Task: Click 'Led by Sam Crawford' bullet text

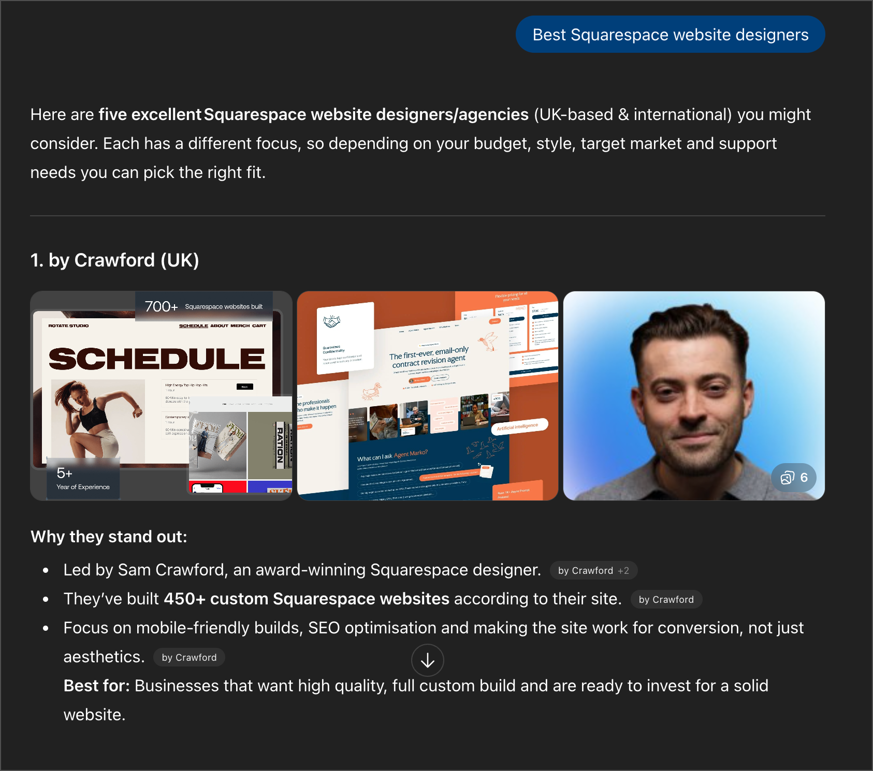Action: click(302, 570)
